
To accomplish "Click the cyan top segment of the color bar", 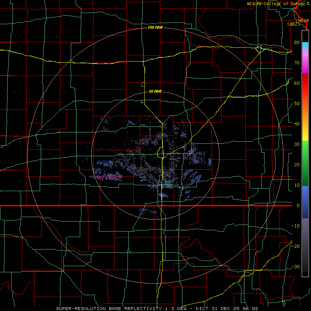I will (x=305, y=46).
